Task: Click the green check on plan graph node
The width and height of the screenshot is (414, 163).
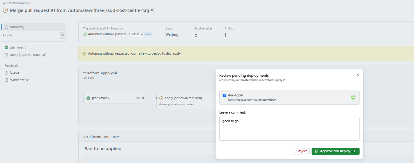Action: (88, 98)
